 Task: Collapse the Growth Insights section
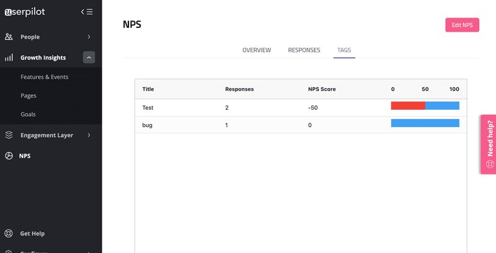point(89,57)
